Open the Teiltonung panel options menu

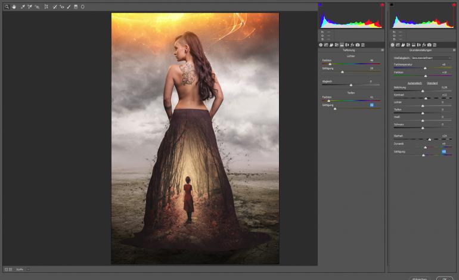(x=382, y=50)
